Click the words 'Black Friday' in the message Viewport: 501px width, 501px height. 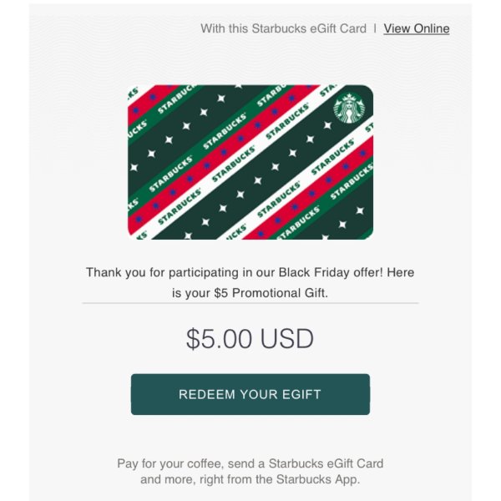coord(314,272)
